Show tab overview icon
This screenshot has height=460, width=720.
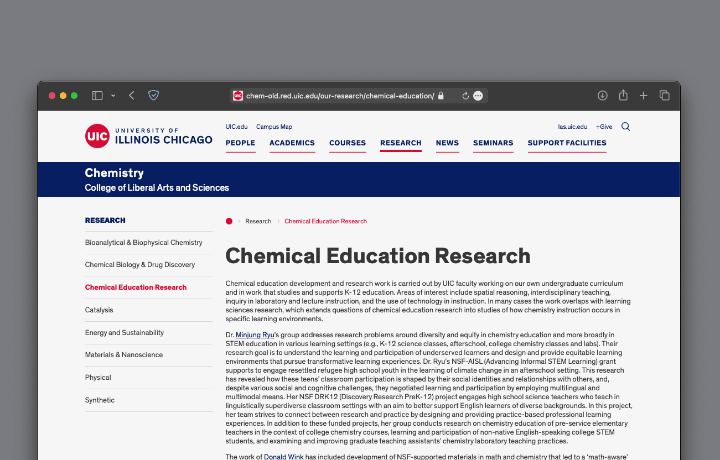665,96
